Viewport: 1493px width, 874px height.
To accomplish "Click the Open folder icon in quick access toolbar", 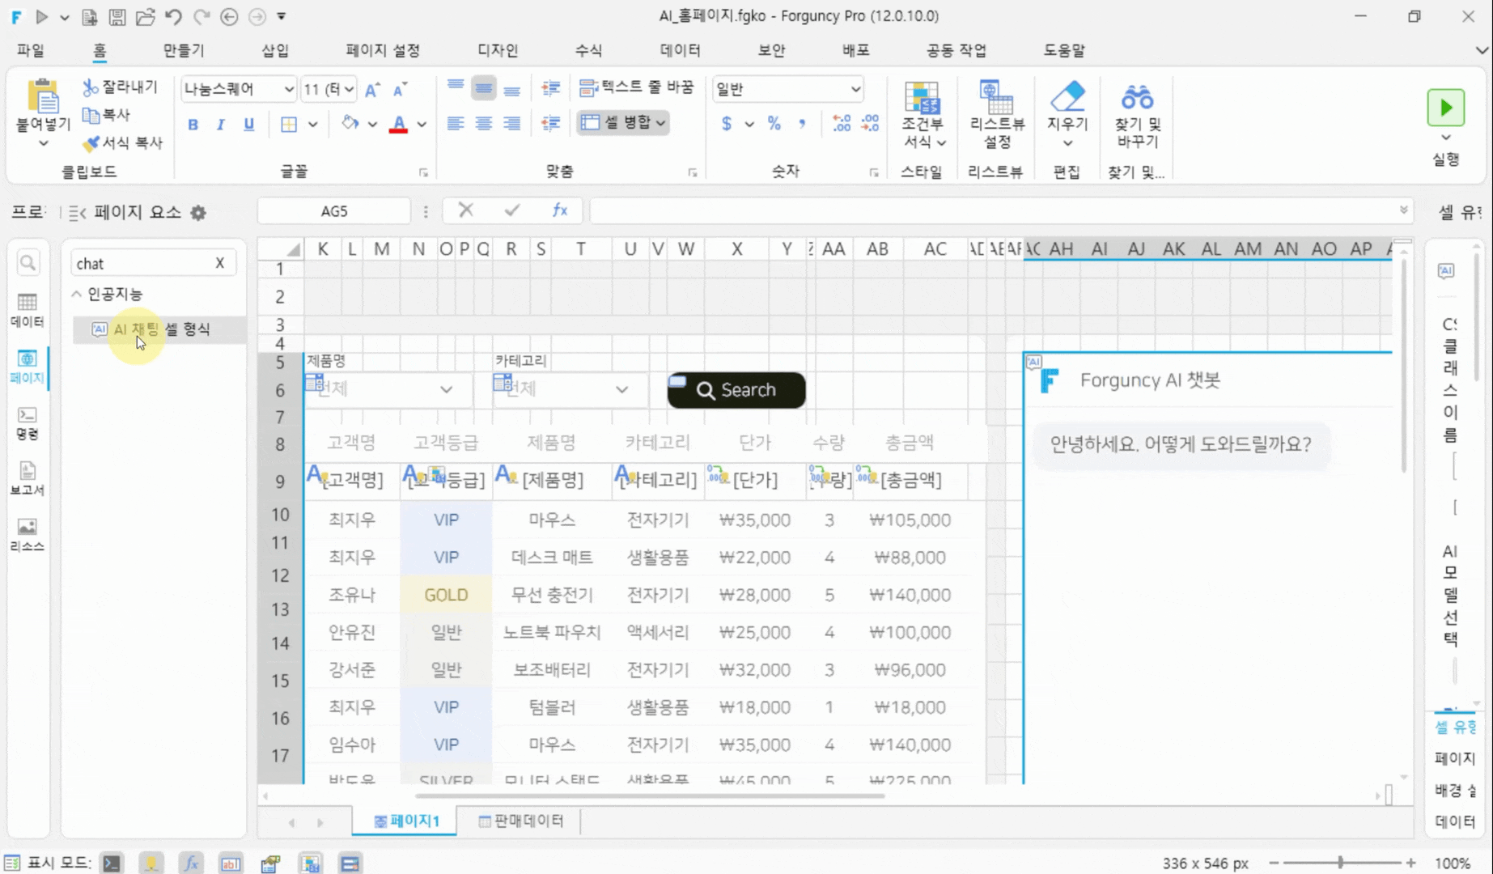I will coord(146,16).
